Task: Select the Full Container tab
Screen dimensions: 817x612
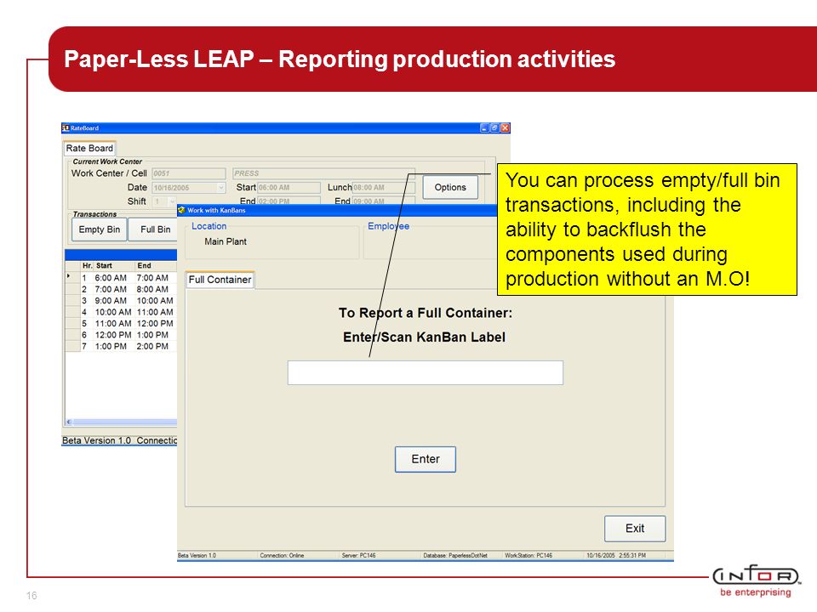Action: [x=220, y=280]
